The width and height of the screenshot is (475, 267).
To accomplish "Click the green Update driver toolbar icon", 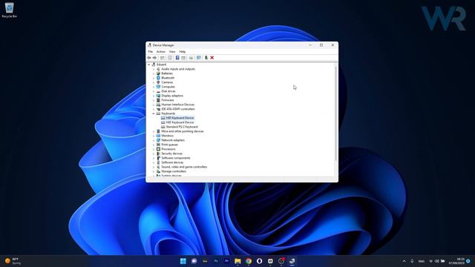I will tap(206, 58).
